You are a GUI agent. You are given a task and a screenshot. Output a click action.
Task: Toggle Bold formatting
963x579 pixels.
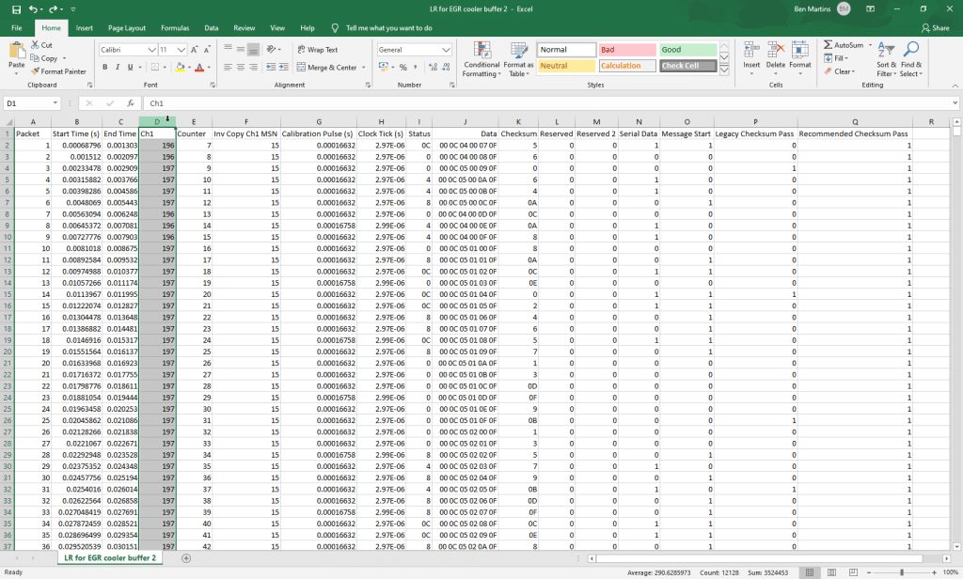(x=105, y=67)
